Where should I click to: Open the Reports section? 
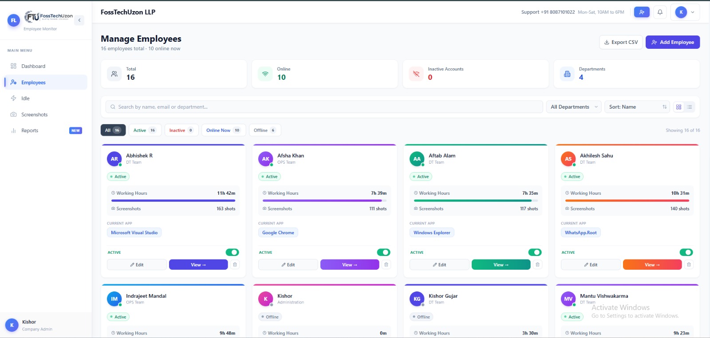(46, 130)
